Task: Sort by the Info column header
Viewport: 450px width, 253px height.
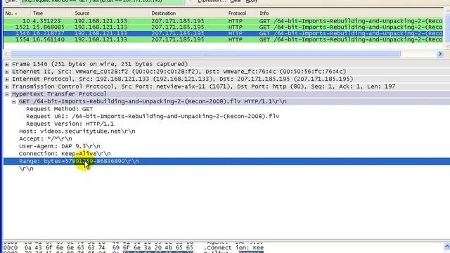Action: click(x=350, y=13)
